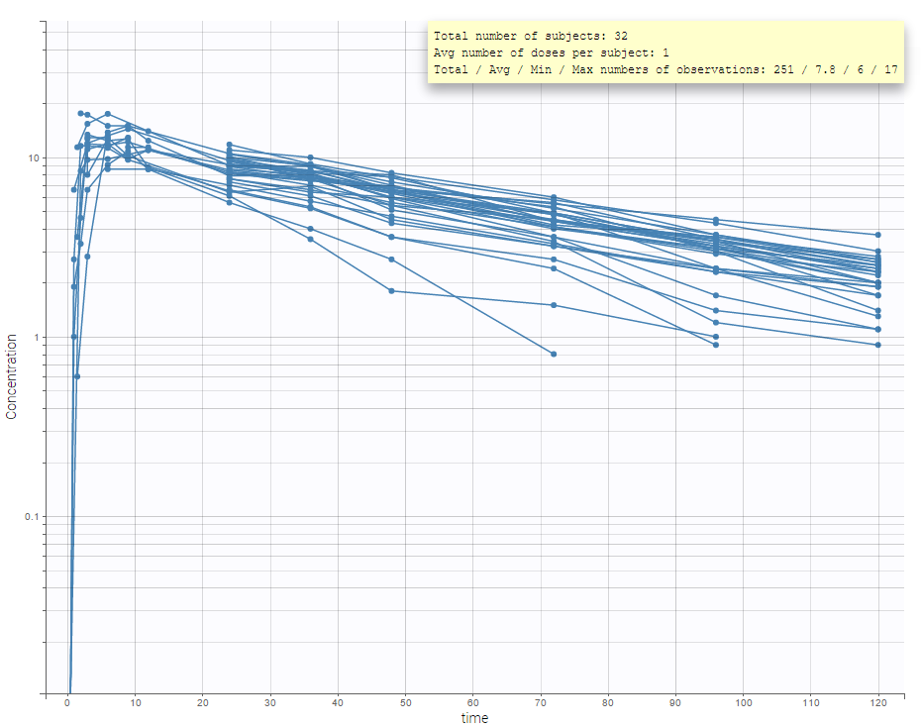Click the x-axis tick label 120
Screen dimensions: 921x728
click(x=878, y=702)
